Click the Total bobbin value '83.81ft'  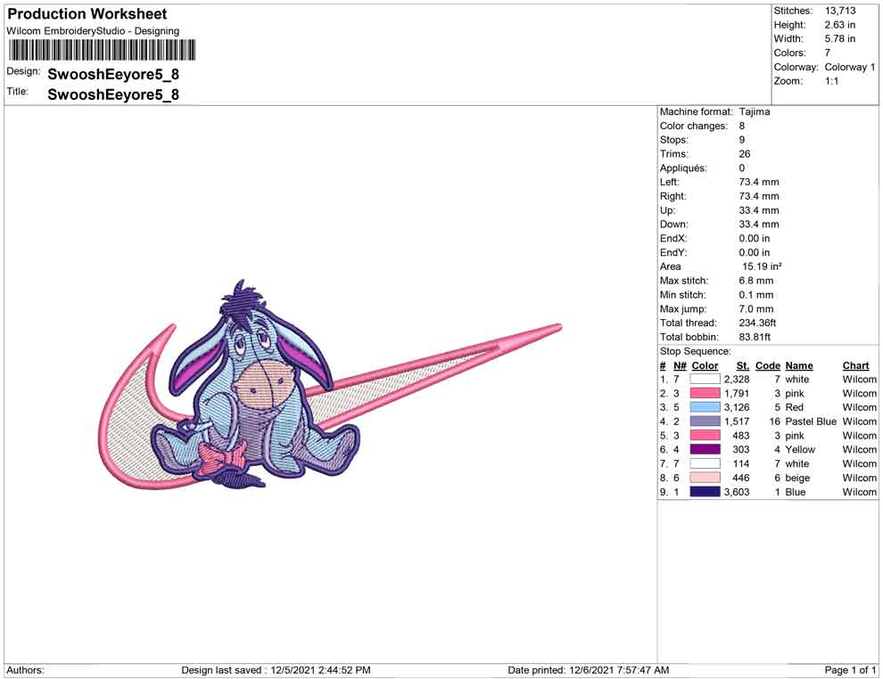[755, 337]
